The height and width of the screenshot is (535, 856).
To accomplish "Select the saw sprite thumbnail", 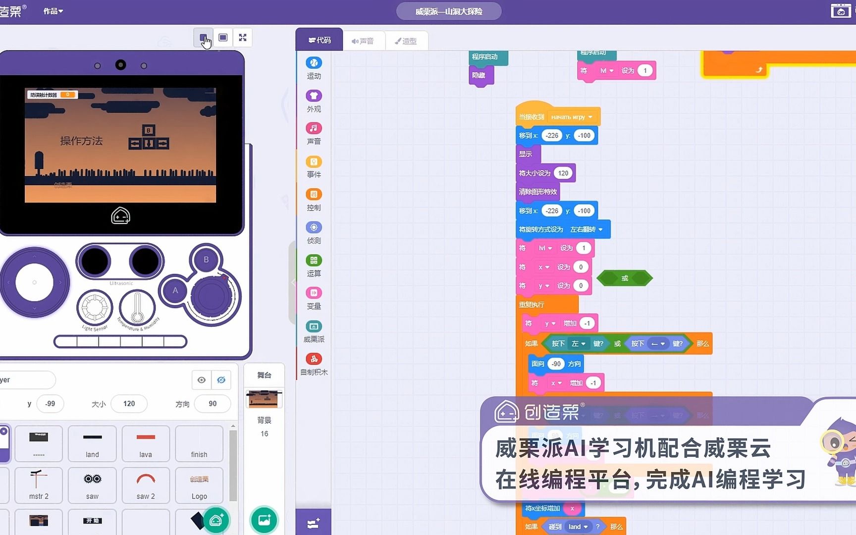I will coord(92,485).
